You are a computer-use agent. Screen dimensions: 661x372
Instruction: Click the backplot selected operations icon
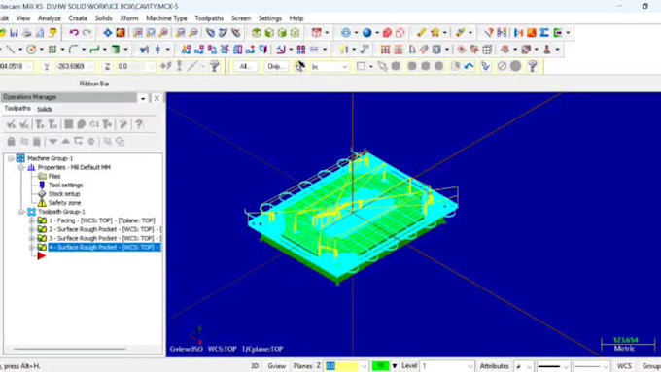[69, 124]
